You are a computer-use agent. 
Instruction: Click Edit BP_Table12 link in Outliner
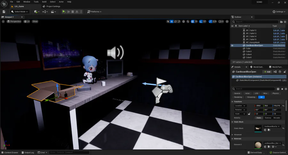(x=279, y=30)
